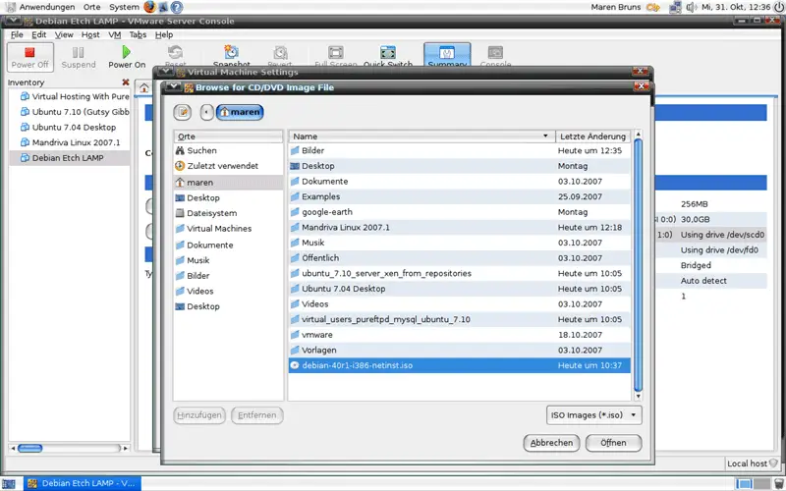Click the maren path breadcrumb button
The image size is (786, 491).
[x=240, y=112]
